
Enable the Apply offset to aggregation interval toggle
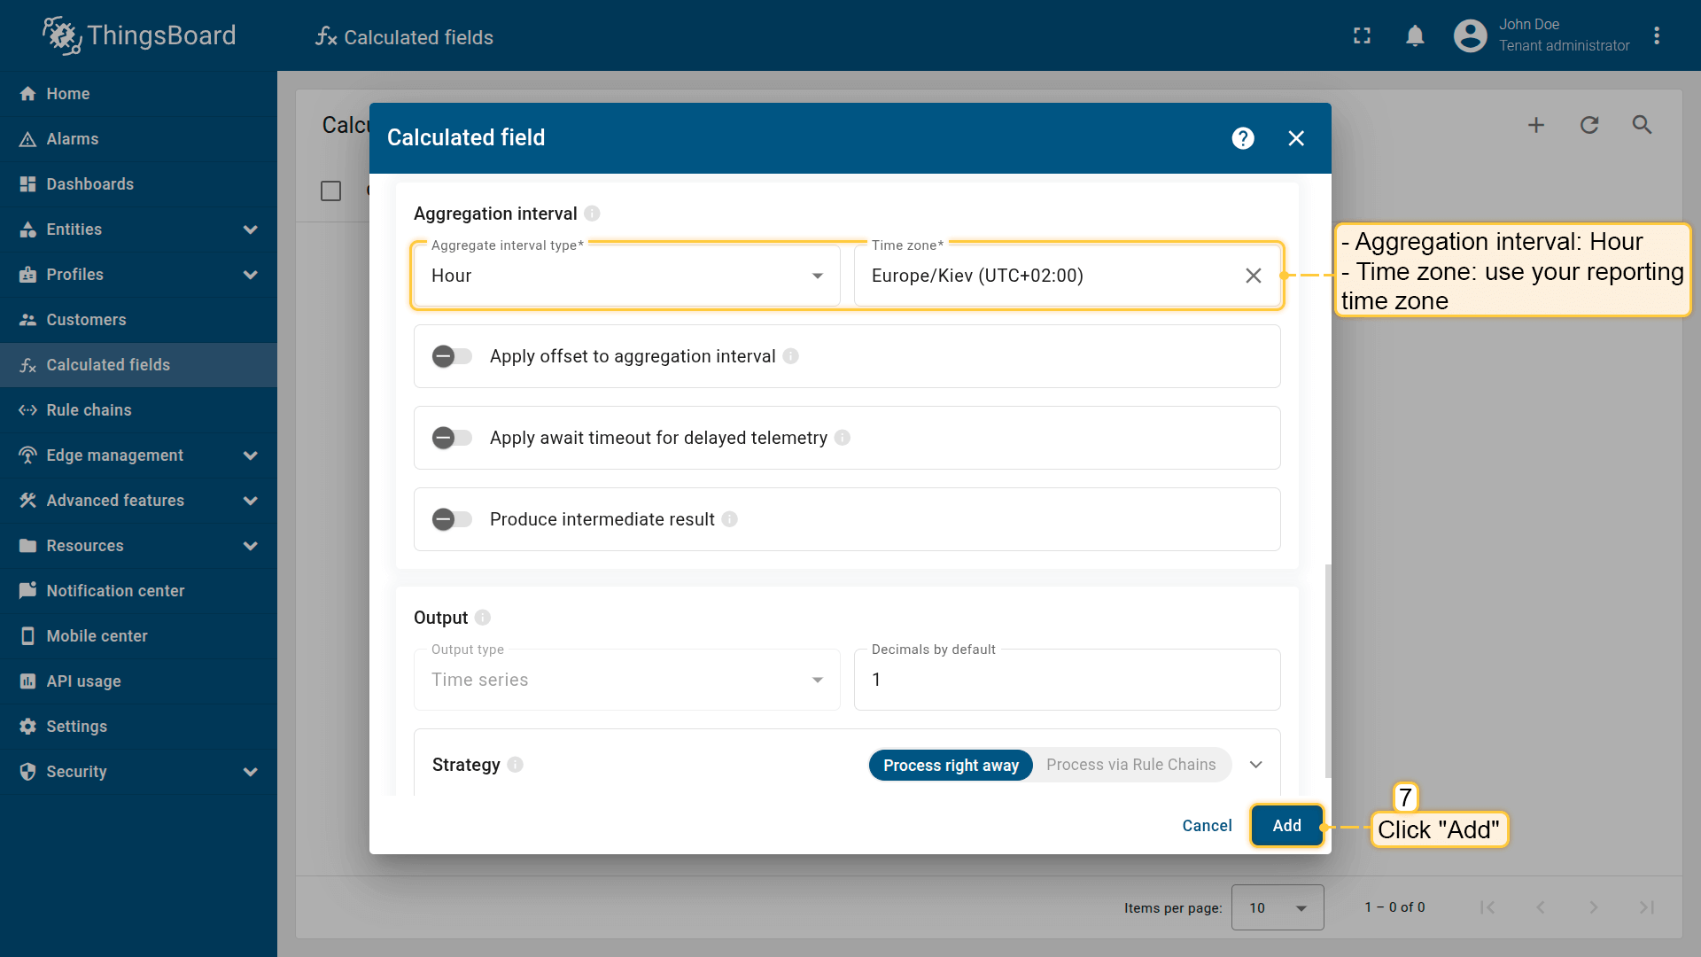(452, 356)
